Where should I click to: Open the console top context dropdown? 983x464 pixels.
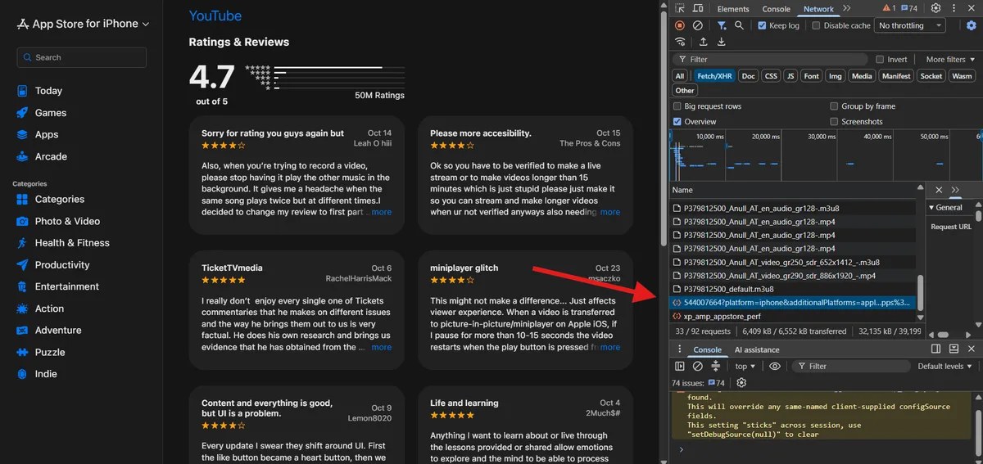[x=745, y=367]
